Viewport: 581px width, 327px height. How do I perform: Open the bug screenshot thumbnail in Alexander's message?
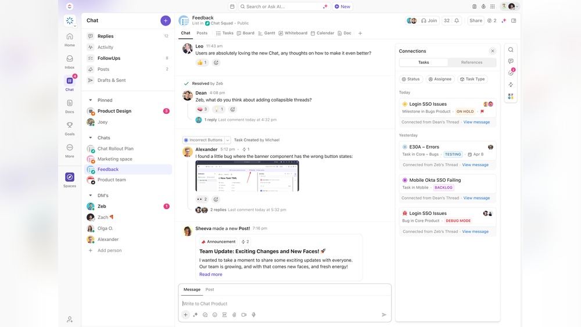[x=247, y=177]
